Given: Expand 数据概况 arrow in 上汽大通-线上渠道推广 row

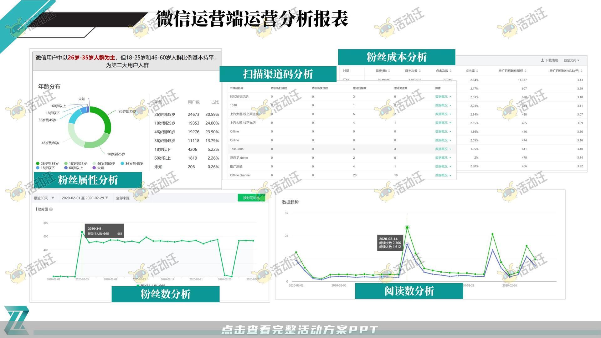Looking at the screenshot, I should [450, 114].
